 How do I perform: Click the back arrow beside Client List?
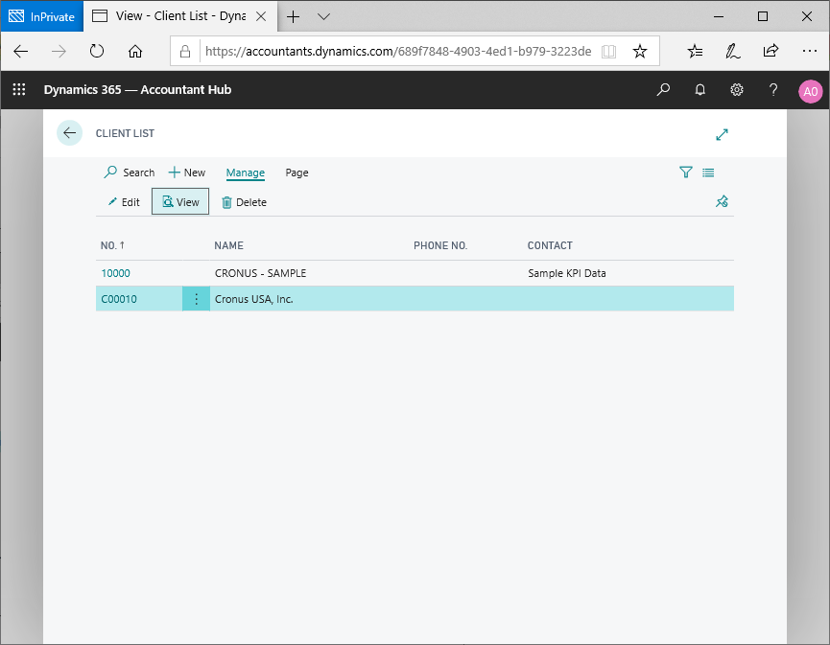pos(69,133)
